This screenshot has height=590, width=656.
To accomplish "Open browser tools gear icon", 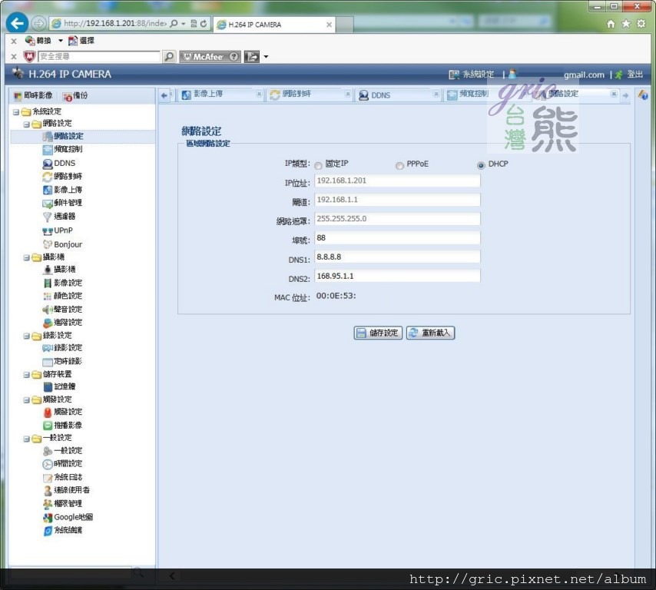I will point(641,24).
